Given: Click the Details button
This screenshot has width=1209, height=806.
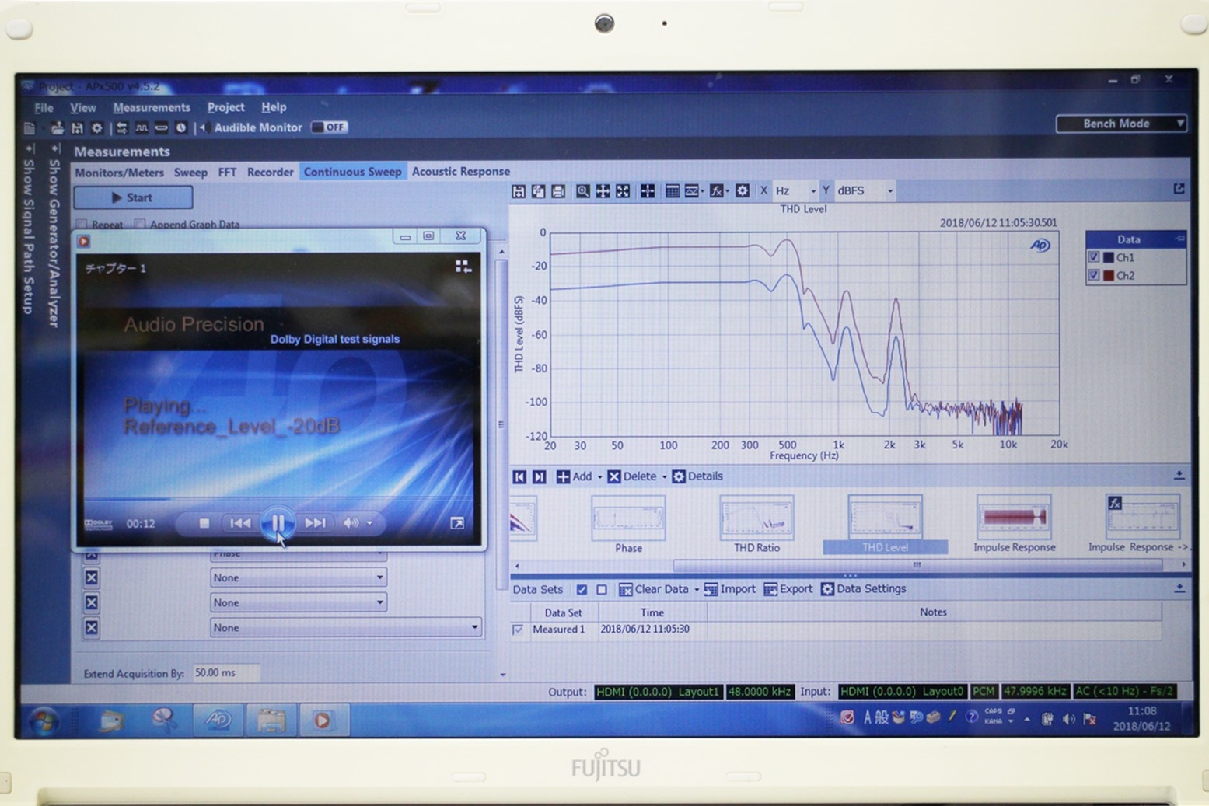Looking at the screenshot, I should tap(697, 477).
